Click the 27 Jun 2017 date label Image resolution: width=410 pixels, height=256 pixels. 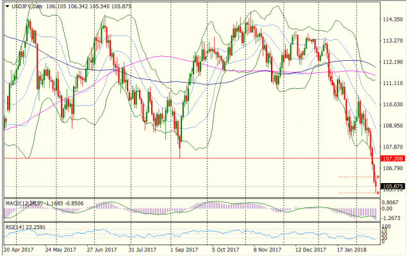coord(102,249)
